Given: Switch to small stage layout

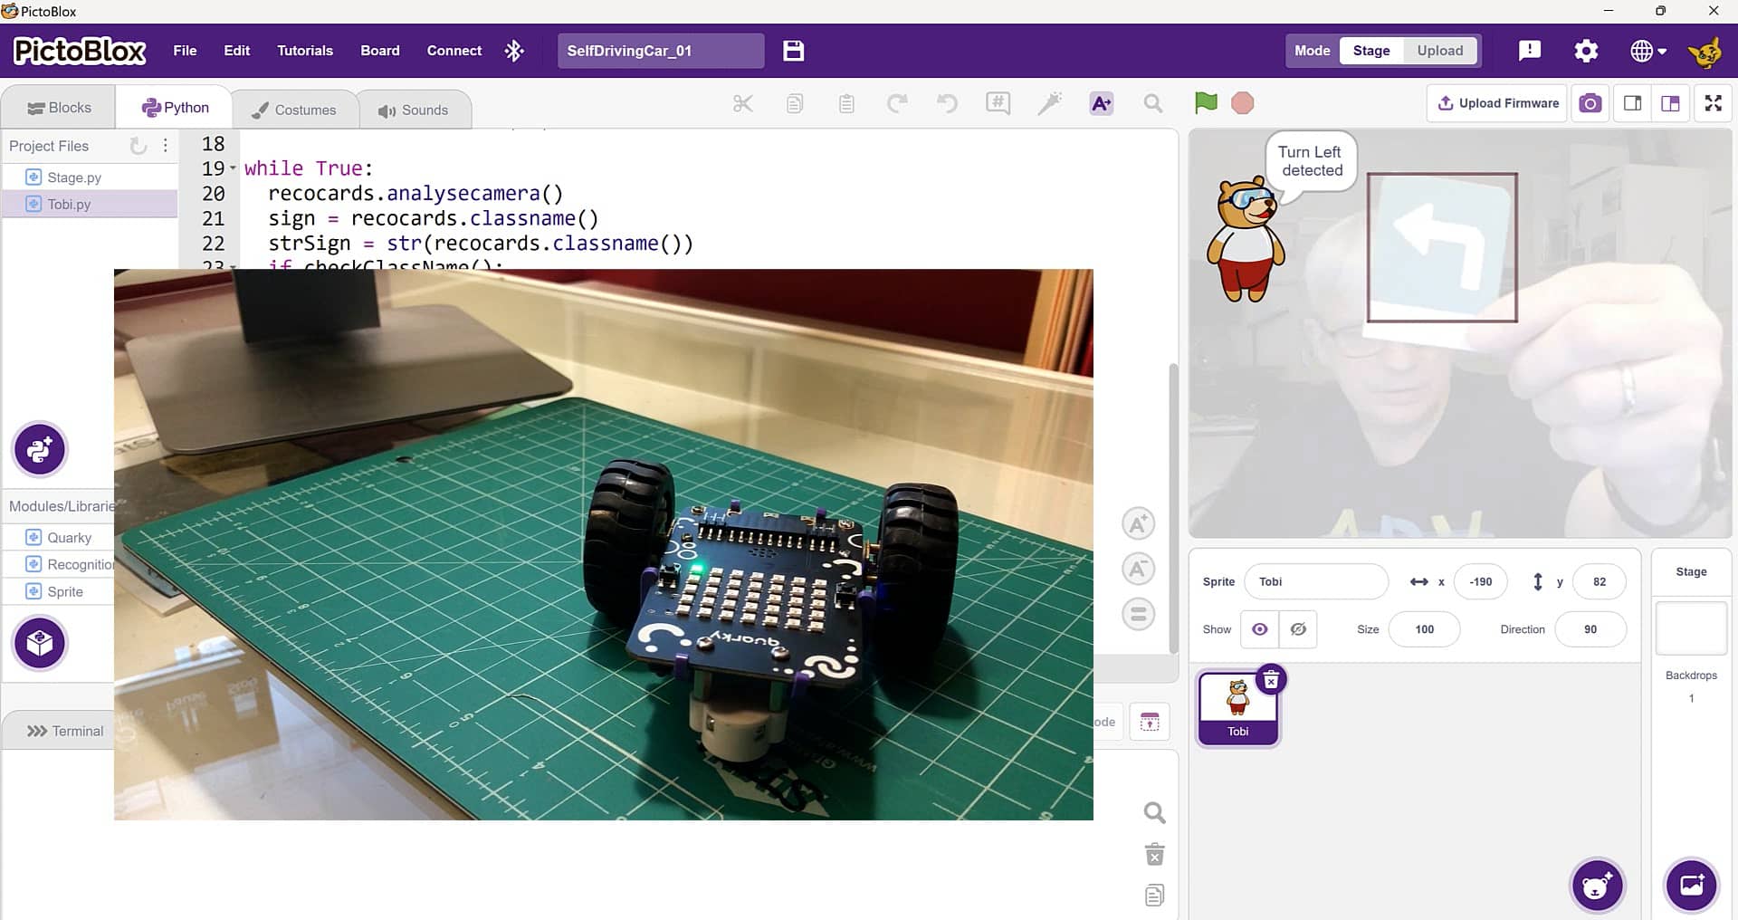Looking at the screenshot, I should [x=1633, y=103].
